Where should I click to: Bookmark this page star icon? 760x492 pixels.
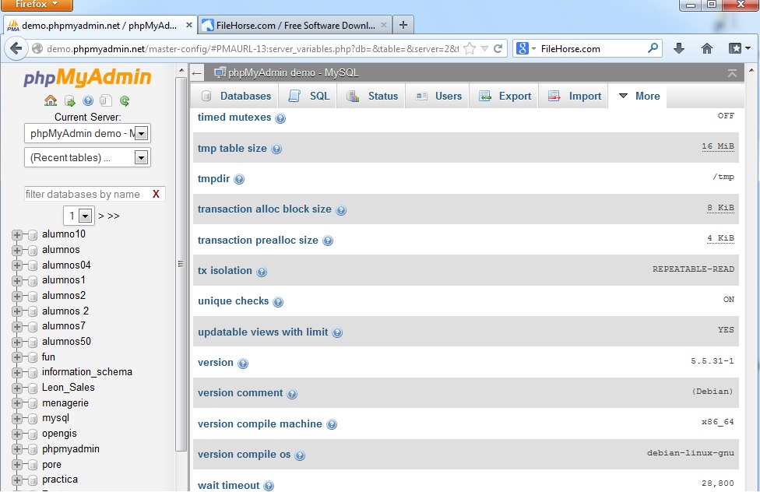click(x=470, y=48)
